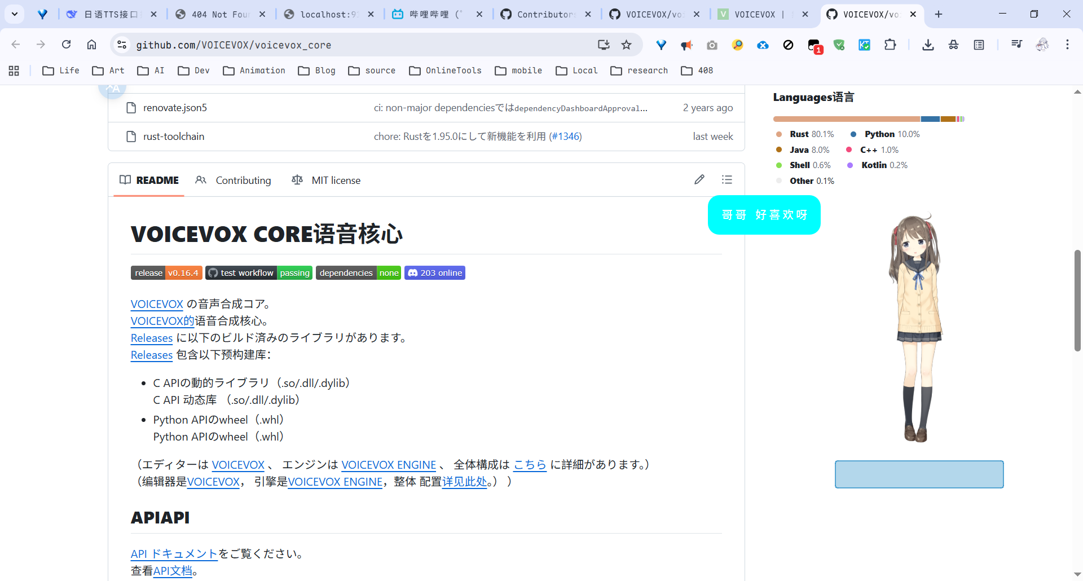This screenshot has width=1083, height=581.
Task: Switch to the 哔哩哔哩 tab
Action: pyautogui.click(x=437, y=14)
